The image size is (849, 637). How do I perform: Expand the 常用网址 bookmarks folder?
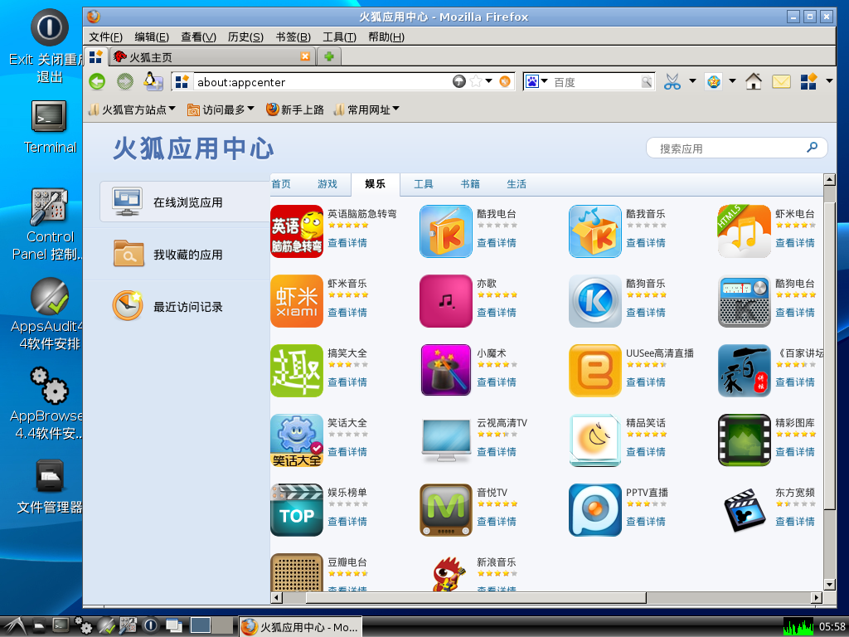(x=366, y=109)
